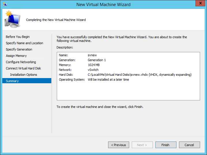The height and width of the screenshot is (155, 207).
Task: Click the computer with star wizard icon
Action: tap(12, 19)
